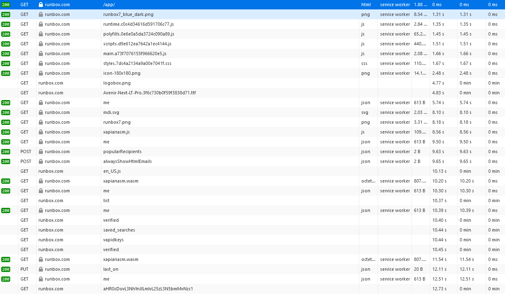Click the padlock next to the mdi.svg request

40,112
